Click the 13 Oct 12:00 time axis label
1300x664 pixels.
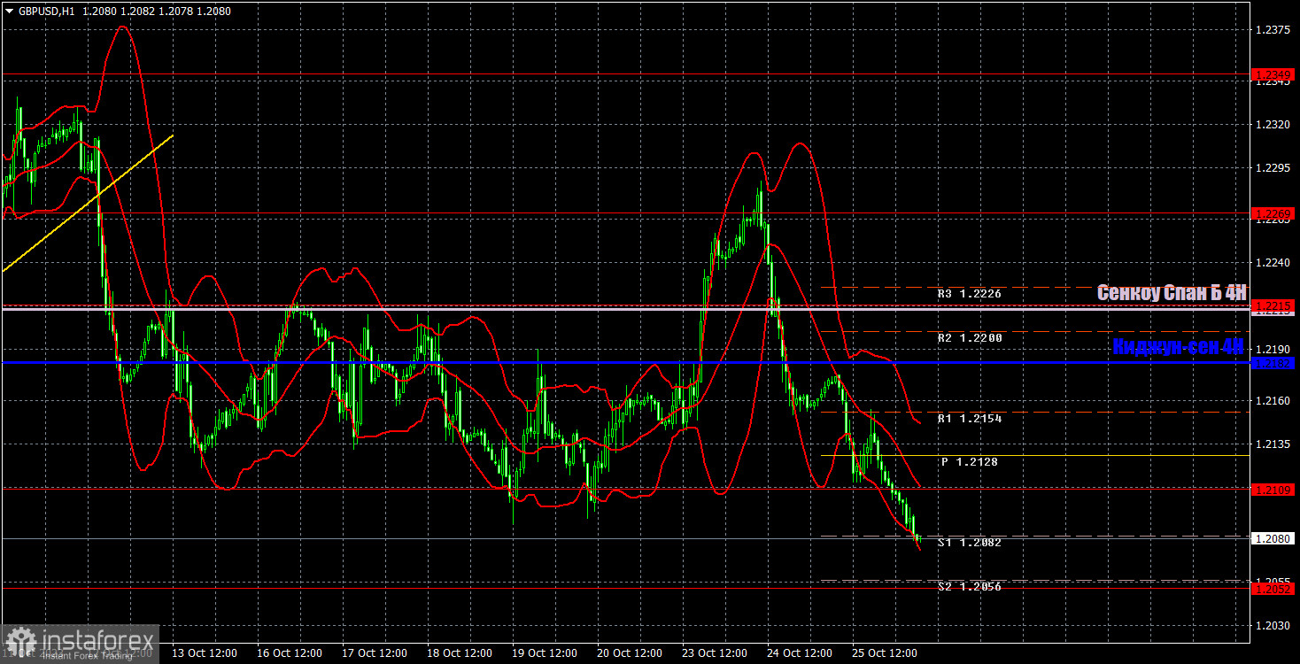pos(204,653)
